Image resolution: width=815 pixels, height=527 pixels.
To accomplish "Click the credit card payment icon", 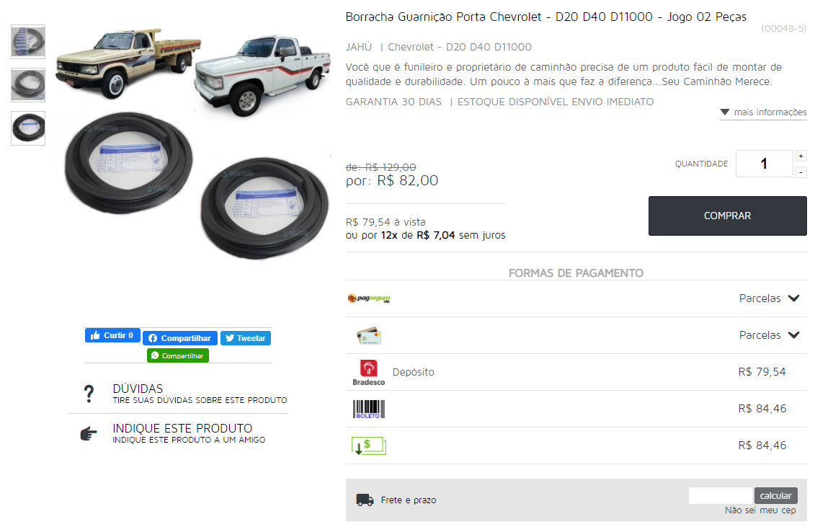I will (x=369, y=336).
